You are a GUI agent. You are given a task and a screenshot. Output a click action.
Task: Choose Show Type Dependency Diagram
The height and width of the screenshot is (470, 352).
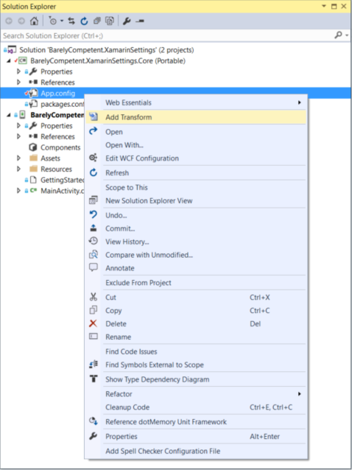coord(196,380)
